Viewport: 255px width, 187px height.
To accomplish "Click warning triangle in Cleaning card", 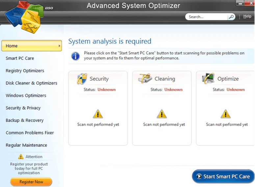I will [x=162, y=114].
